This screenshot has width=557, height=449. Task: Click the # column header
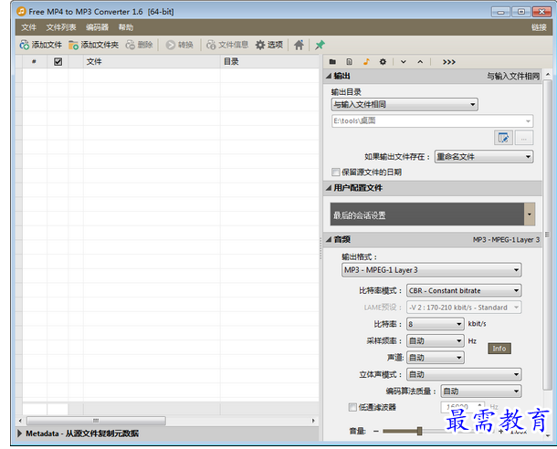tap(35, 62)
